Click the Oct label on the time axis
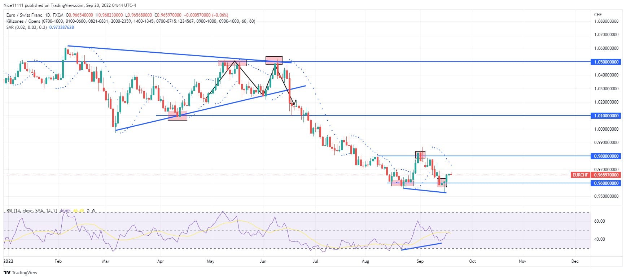 coord(472,261)
